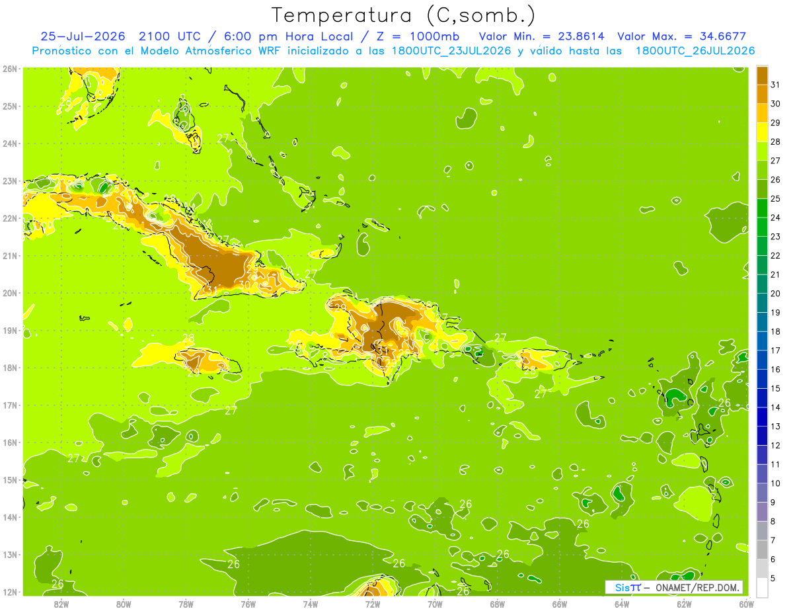The height and width of the screenshot is (613, 793).
Task: Click longitude axis label "74W"
Action: click(x=311, y=604)
